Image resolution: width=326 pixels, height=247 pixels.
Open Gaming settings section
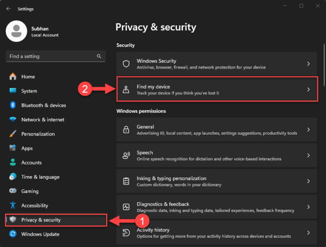(x=30, y=191)
